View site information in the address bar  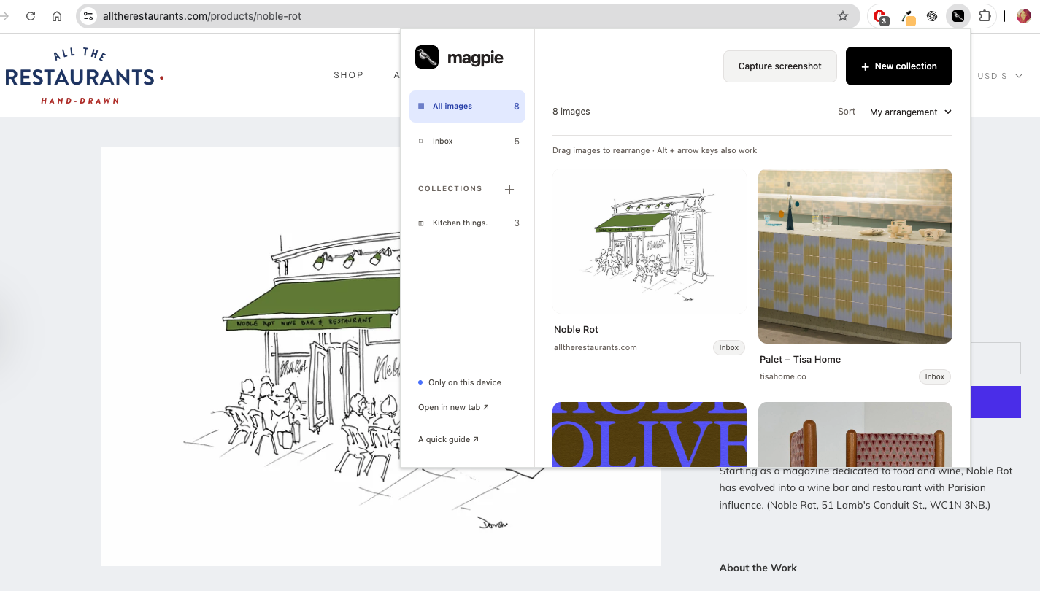coord(88,16)
